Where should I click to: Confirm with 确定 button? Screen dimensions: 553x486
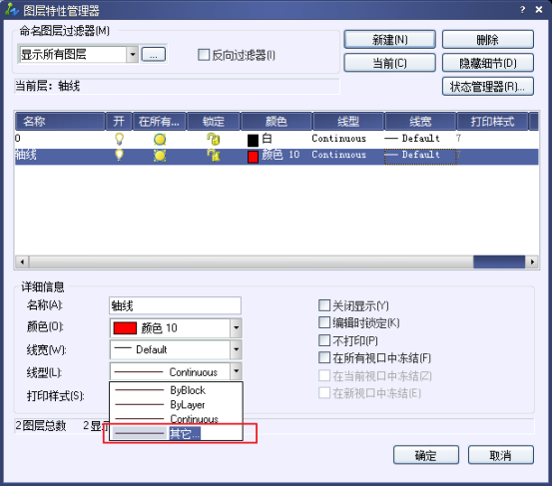426,455
